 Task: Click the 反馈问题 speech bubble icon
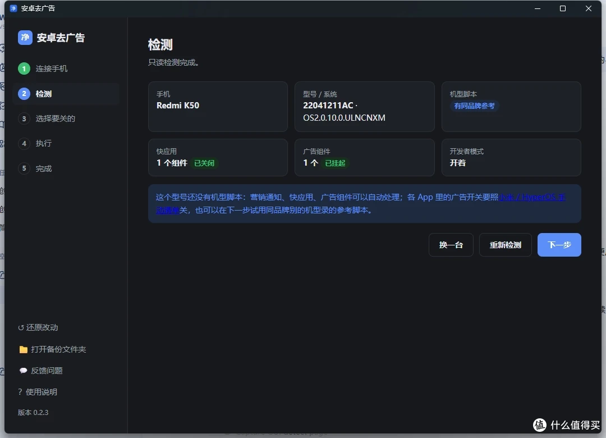23,371
